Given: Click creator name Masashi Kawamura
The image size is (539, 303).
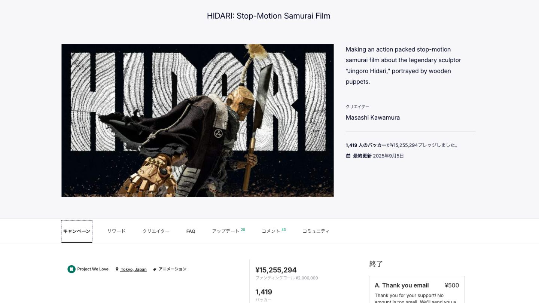Looking at the screenshot, I should [373, 117].
